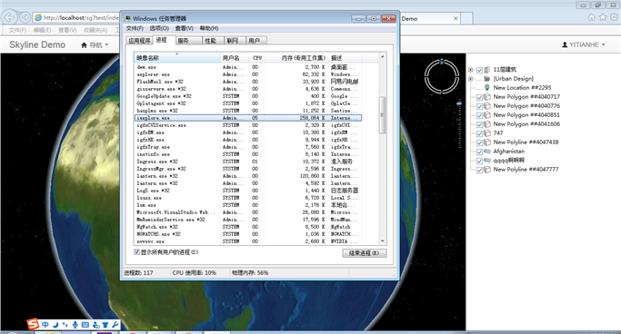Open Task Manager 查看(V) menu
621x334 pixels.
[x=185, y=28]
